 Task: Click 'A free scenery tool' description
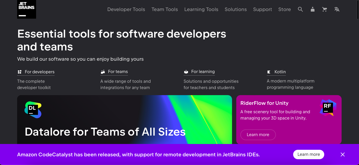[275, 115]
